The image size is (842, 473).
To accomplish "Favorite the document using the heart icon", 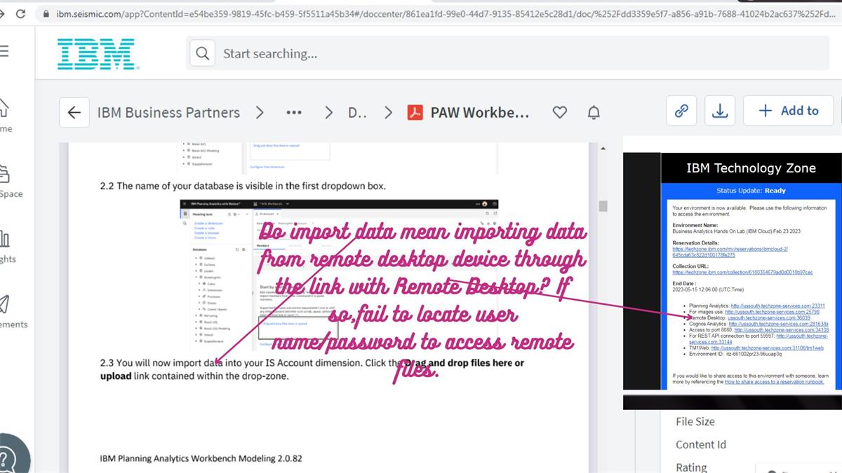I will coord(561,112).
